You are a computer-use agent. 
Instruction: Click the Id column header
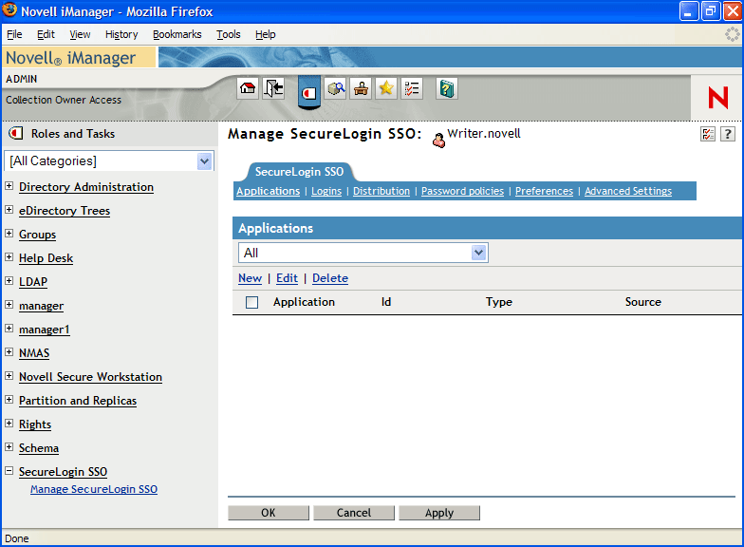[x=386, y=302]
